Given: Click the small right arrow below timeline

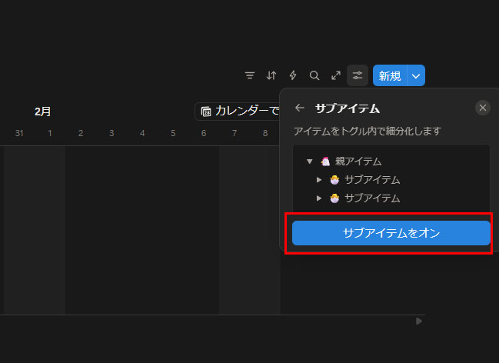Looking at the screenshot, I should pos(418,321).
